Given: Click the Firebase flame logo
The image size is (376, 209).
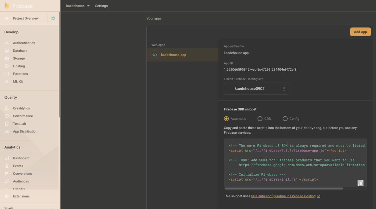Looking at the screenshot, I should pyautogui.click(x=7, y=6).
